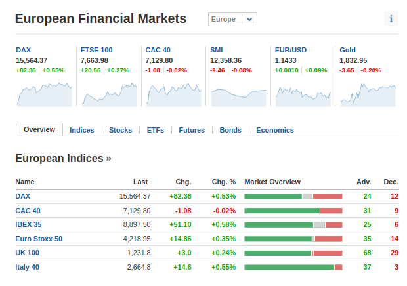This screenshot has width=407, height=286.
Task: Click the Gold price 1,832.95
Action: [x=353, y=60]
